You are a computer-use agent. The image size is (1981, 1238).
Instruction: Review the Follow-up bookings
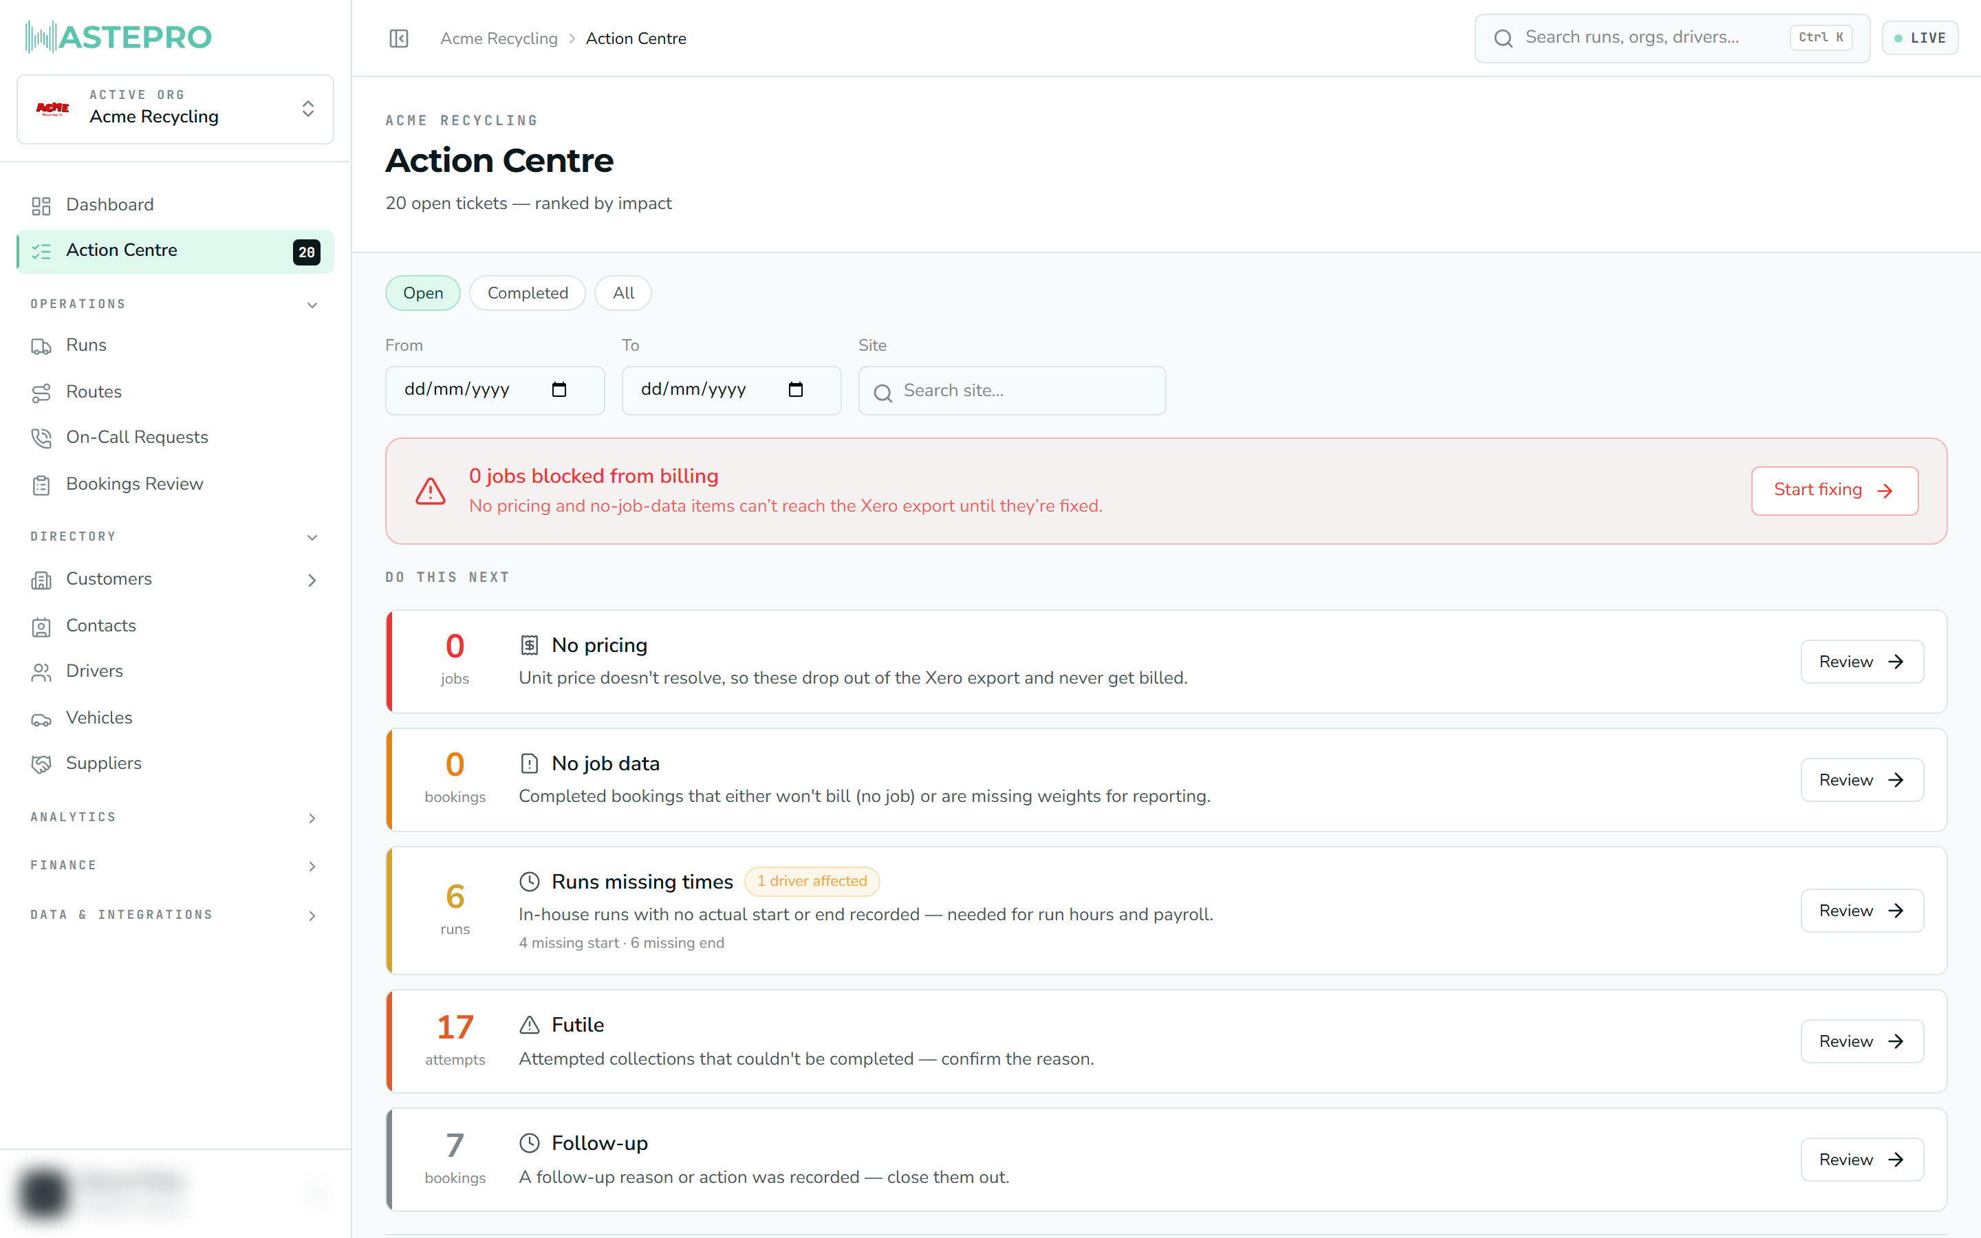[1861, 1160]
